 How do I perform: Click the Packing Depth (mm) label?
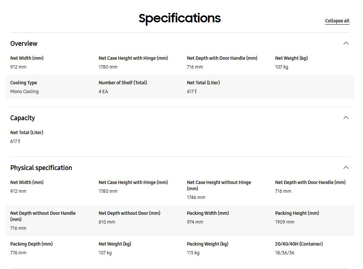pos(32,244)
